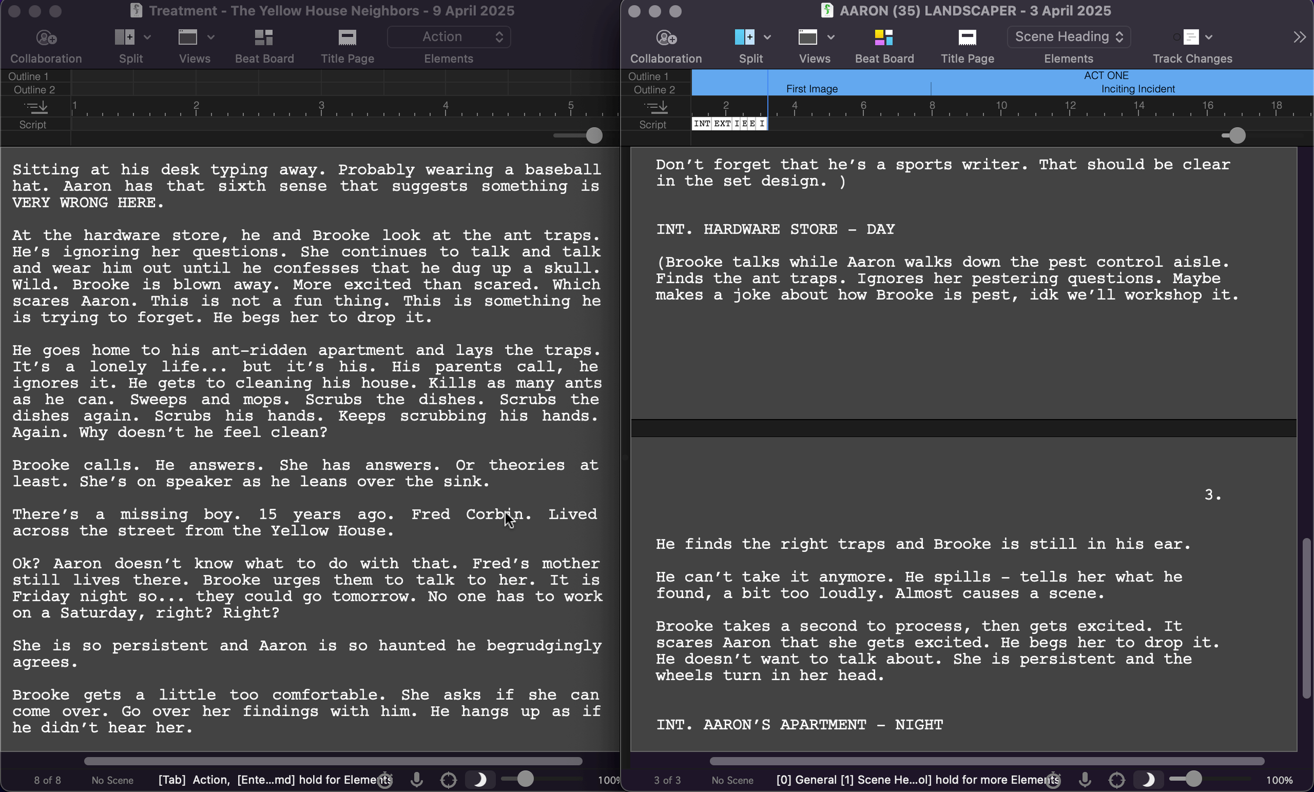The height and width of the screenshot is (792, 1314).
Task: Toggle night mode moon in the Treatment window
Action: (x=479, y=780)
